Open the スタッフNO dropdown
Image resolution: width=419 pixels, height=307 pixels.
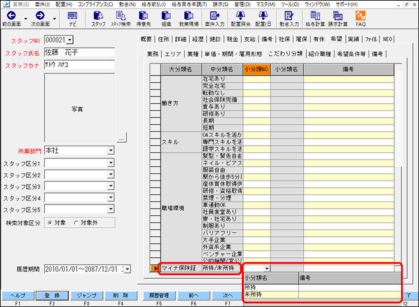(70, 40)
